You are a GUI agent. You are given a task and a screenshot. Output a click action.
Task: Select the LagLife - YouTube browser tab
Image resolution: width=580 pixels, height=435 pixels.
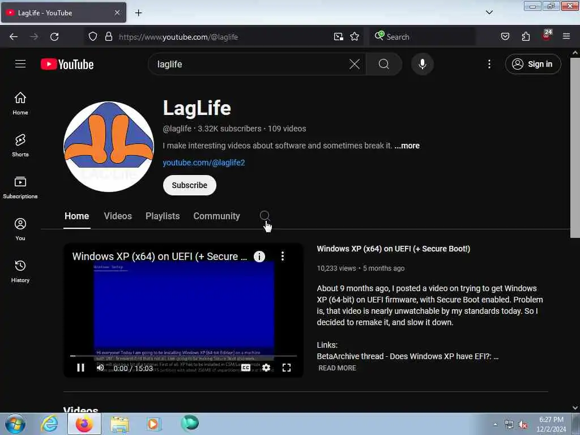point(63,12)
